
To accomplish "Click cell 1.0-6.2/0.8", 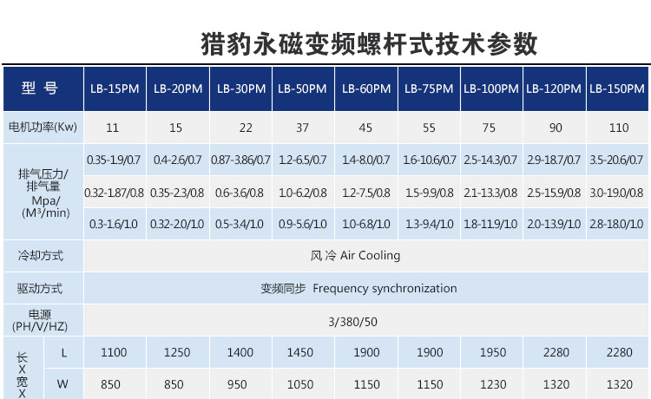I will point(303,193).
